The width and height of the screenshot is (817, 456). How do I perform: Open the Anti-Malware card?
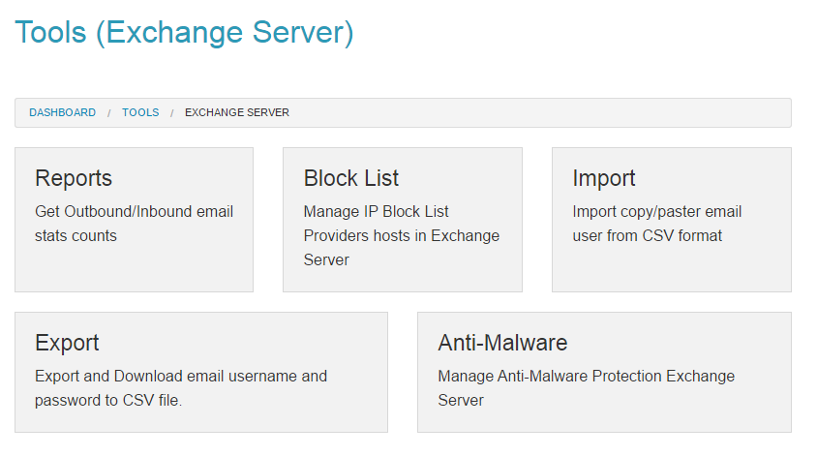click(604, 372)
